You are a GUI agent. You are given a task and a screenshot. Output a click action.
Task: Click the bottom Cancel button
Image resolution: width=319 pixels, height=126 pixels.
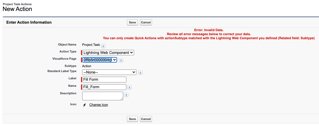tap(146, 119)
